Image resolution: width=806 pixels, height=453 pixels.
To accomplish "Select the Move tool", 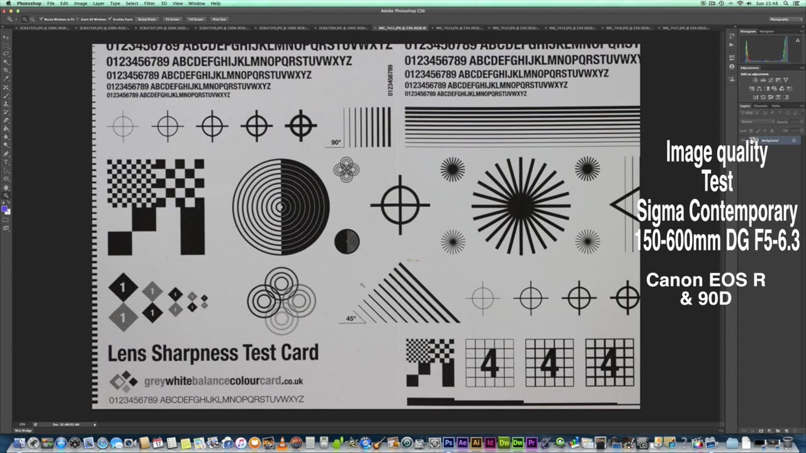I will coord(6,38).
